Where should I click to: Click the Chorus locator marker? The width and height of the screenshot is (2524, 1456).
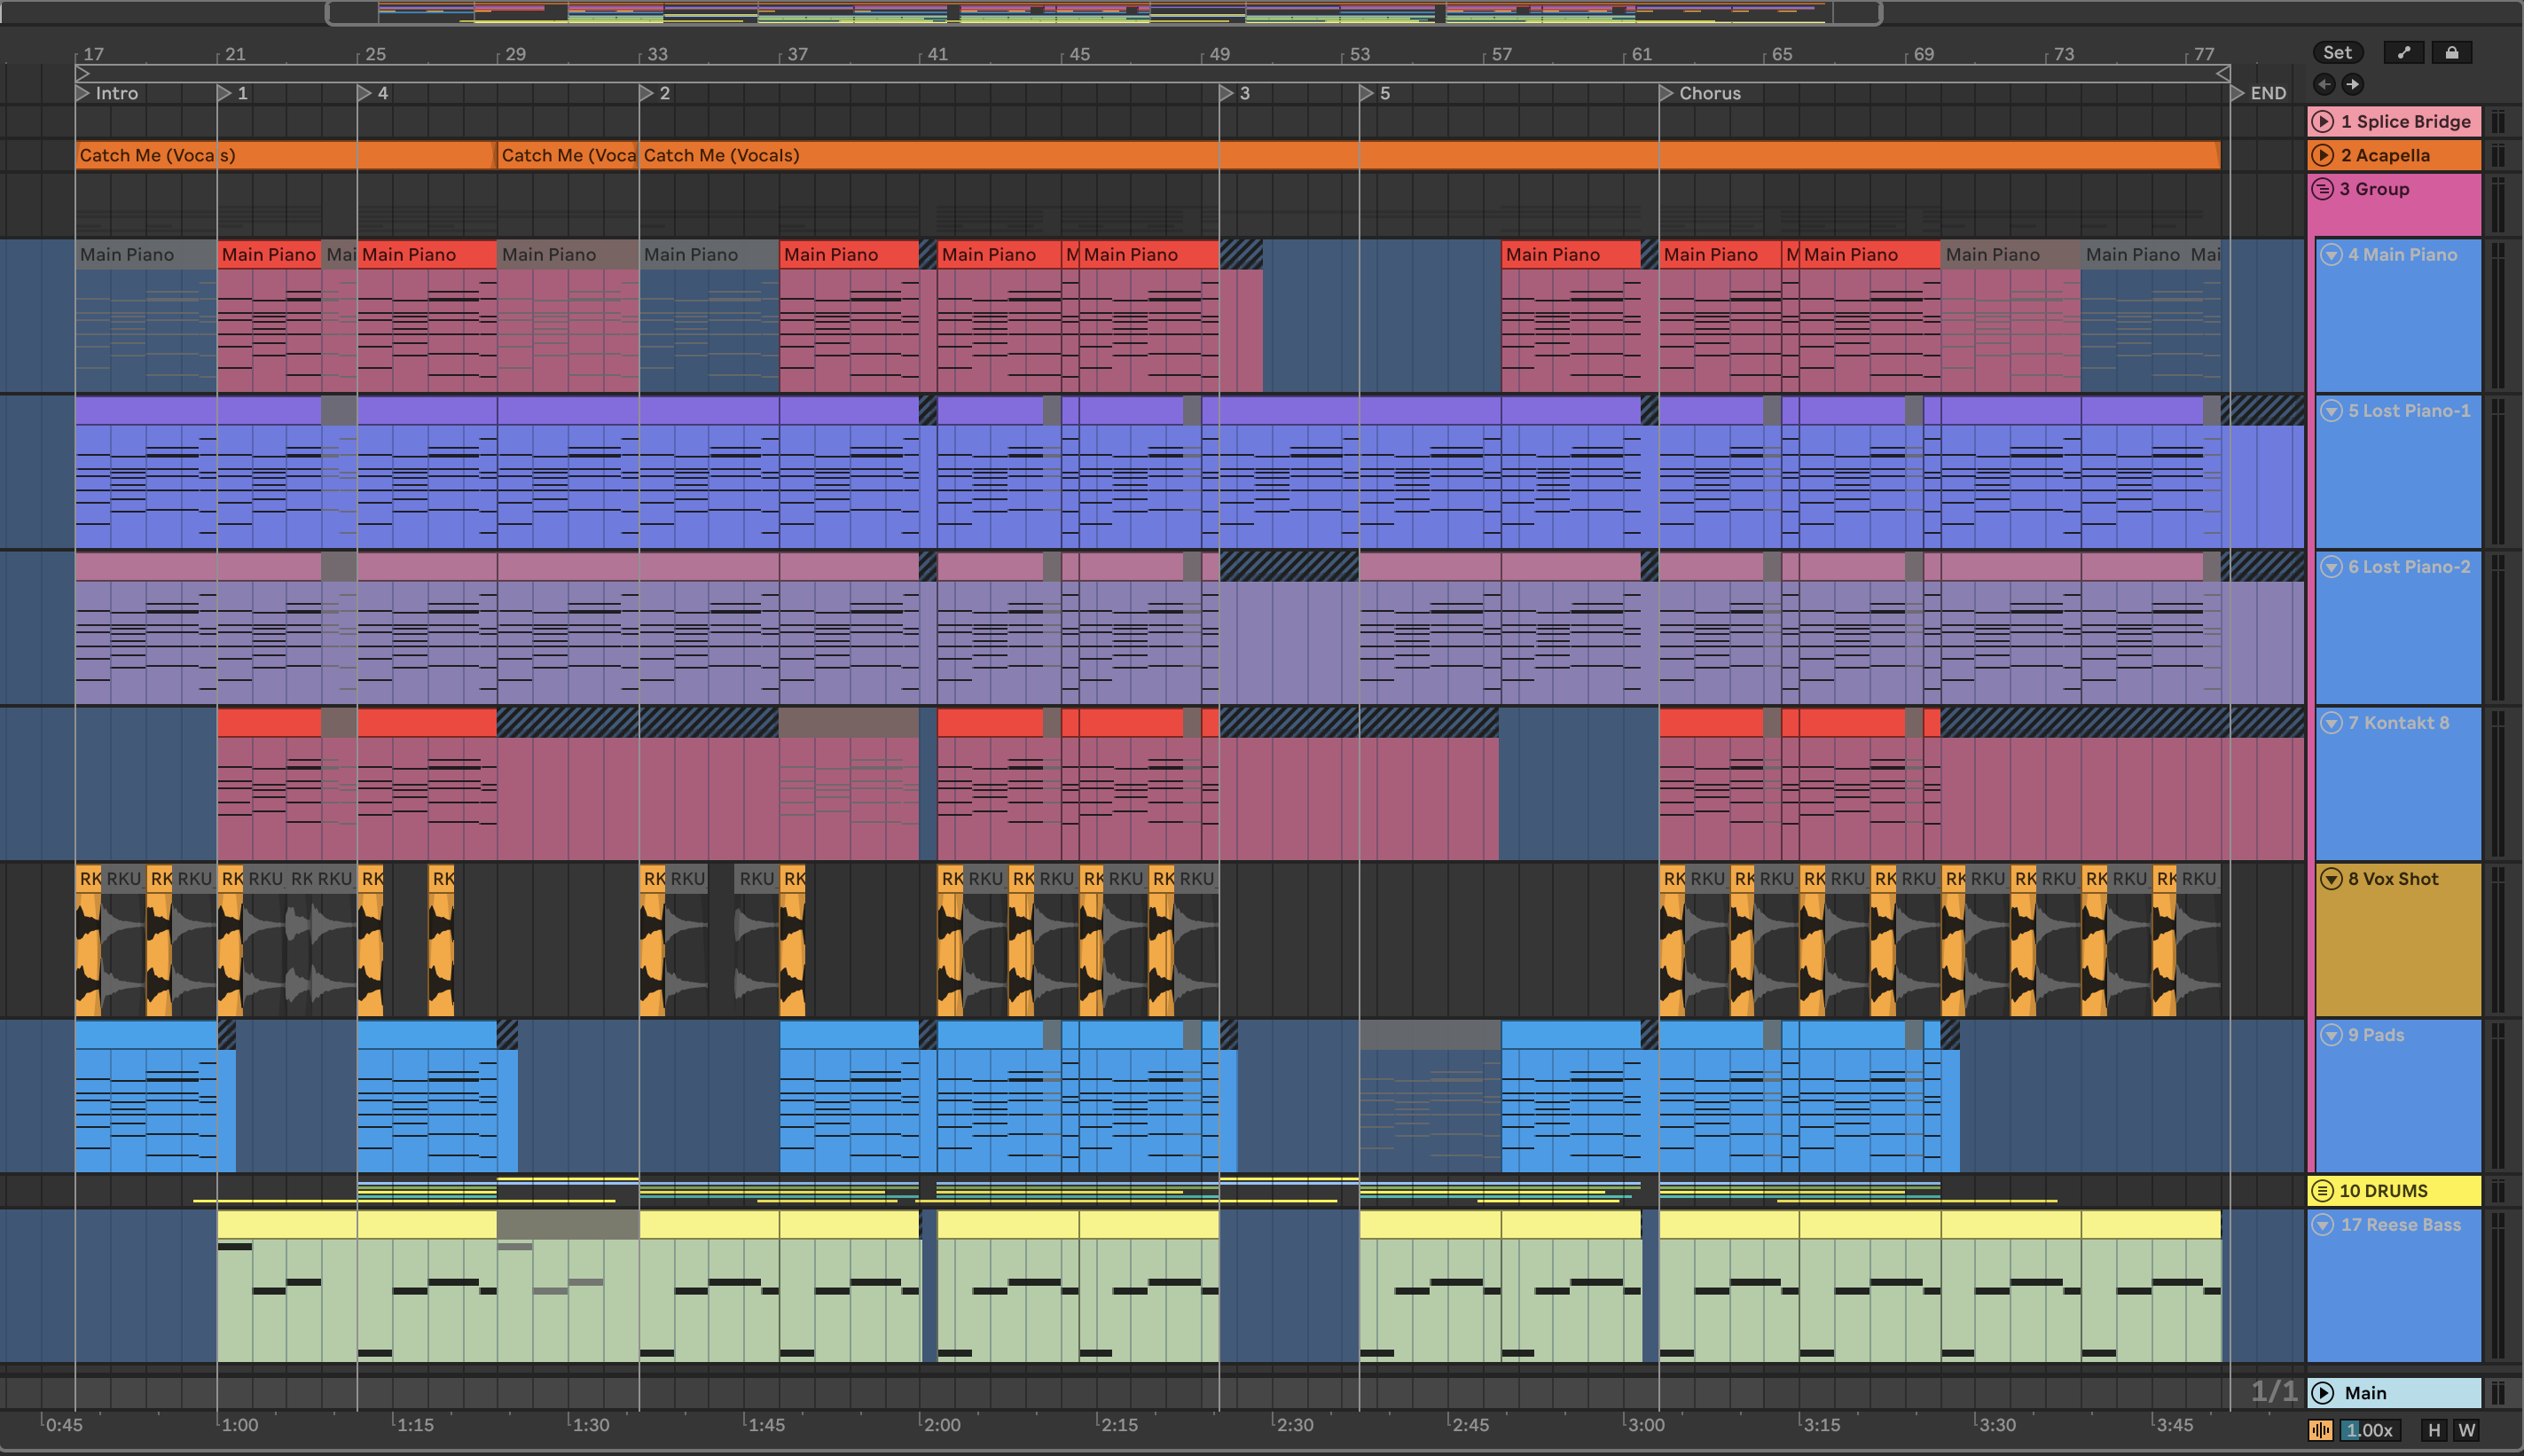1666,93
